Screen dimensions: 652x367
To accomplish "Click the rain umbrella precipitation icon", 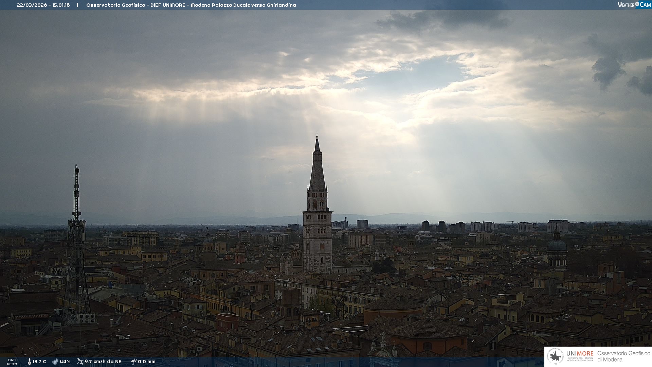I will (133, 362).
